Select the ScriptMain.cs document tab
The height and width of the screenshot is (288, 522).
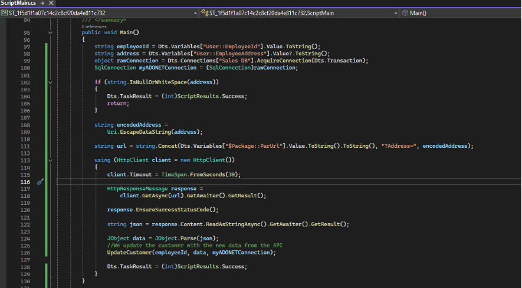pos(18,3)
